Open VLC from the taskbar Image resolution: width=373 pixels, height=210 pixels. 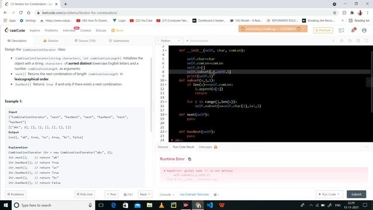161,205
